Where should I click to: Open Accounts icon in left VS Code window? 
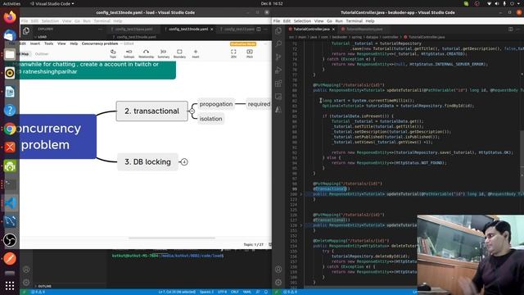pos(26,270)
